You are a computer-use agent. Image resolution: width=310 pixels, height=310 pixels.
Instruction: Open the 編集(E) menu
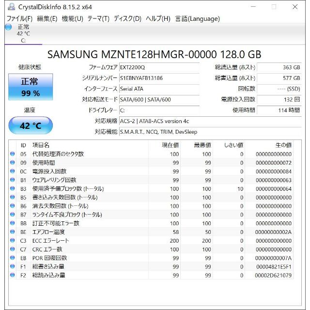tap(47, 18)
